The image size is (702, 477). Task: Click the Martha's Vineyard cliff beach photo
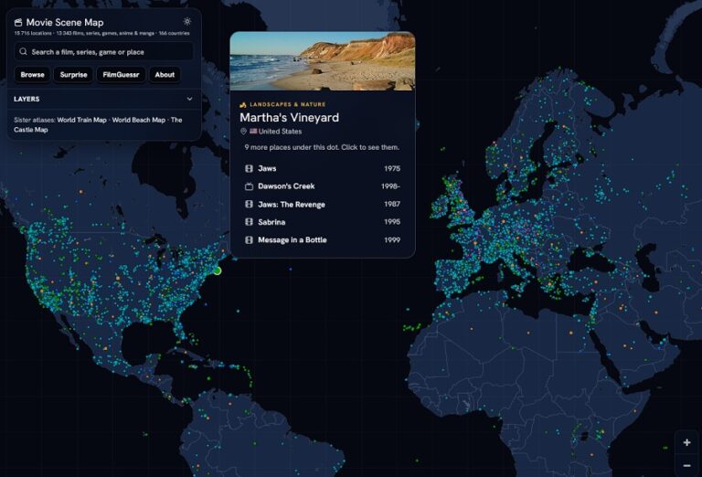point(323,61)
